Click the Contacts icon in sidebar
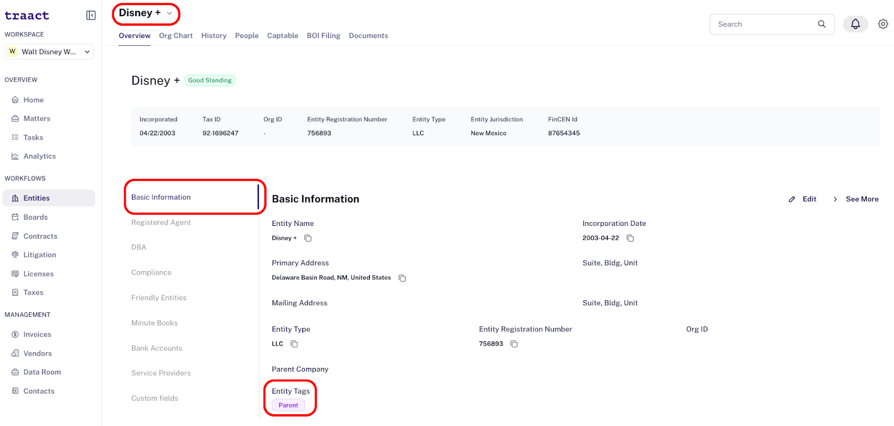 15,391
